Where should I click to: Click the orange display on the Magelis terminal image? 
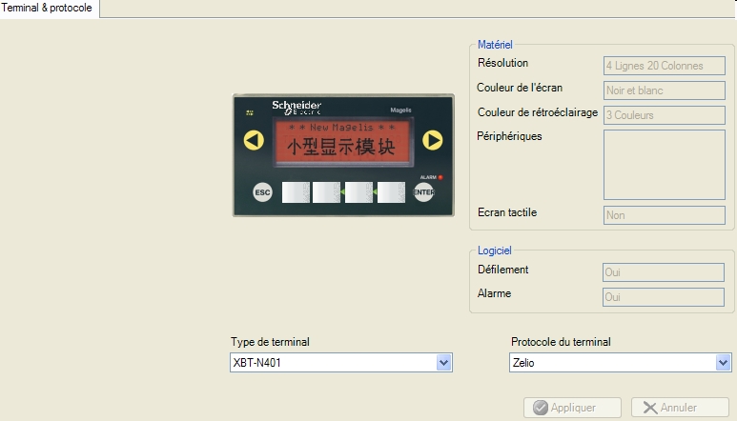click(343, 141)
